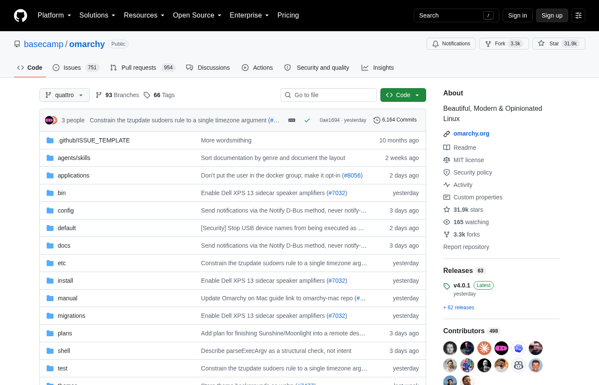Click the Sign in button
The height and width of the screenshot is (385, 599).
click(518, 15)
